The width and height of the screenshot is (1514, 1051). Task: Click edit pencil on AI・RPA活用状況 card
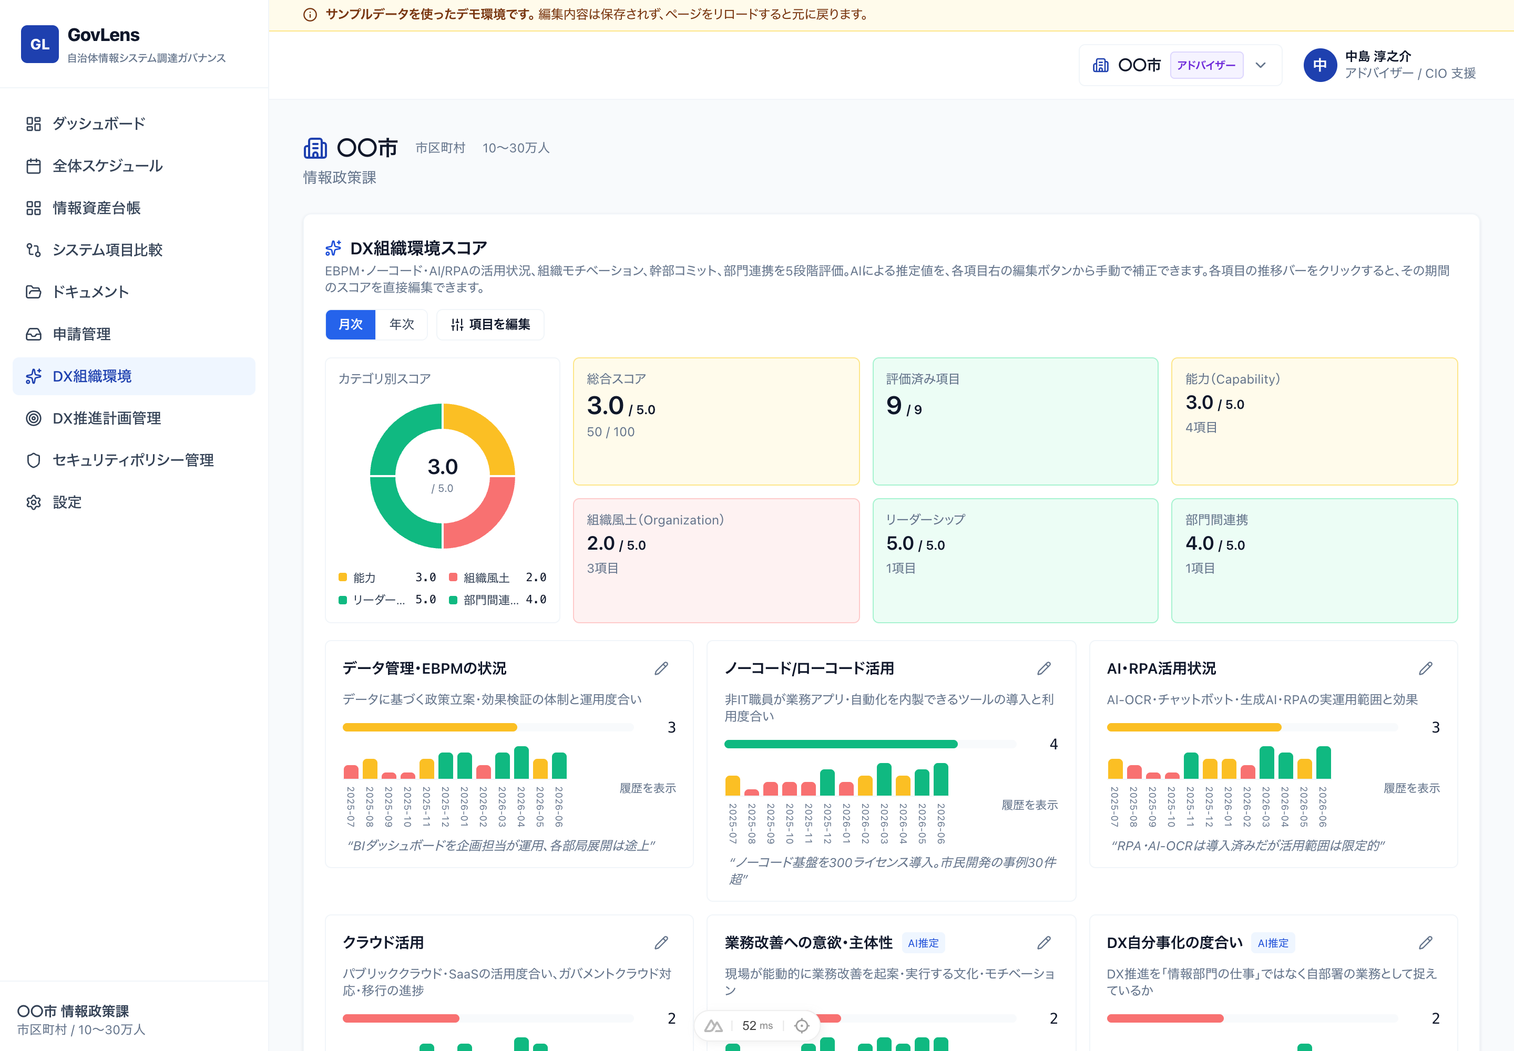tap(1426, 668)
